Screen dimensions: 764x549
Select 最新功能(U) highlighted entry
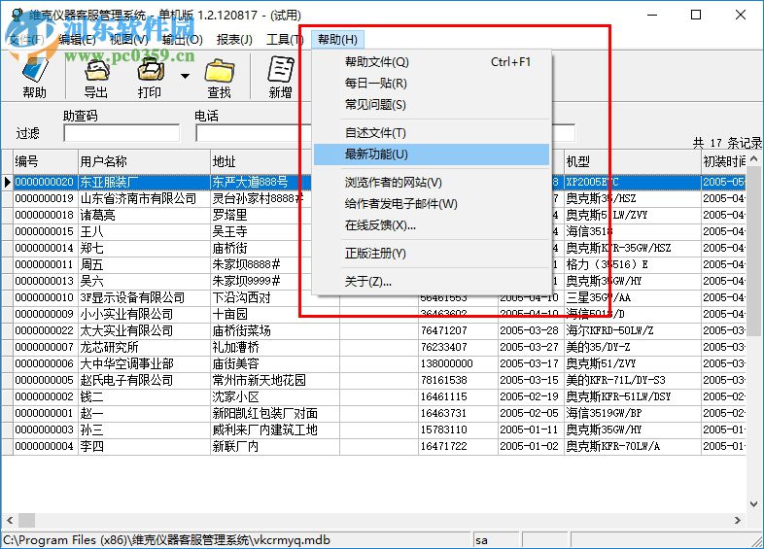click(x=432, y=154)
